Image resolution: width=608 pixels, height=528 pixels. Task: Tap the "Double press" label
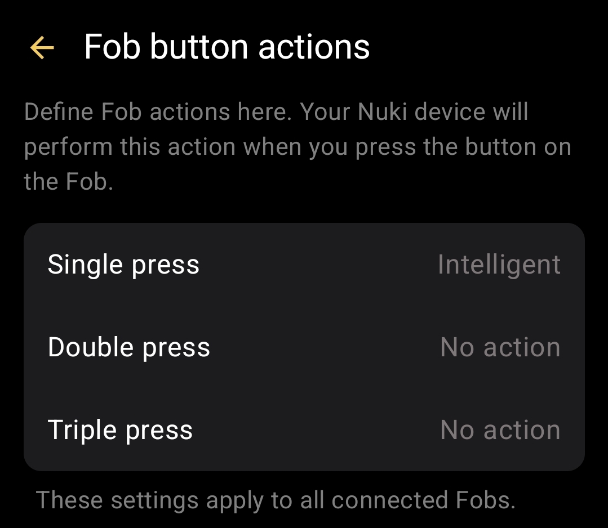128,347
